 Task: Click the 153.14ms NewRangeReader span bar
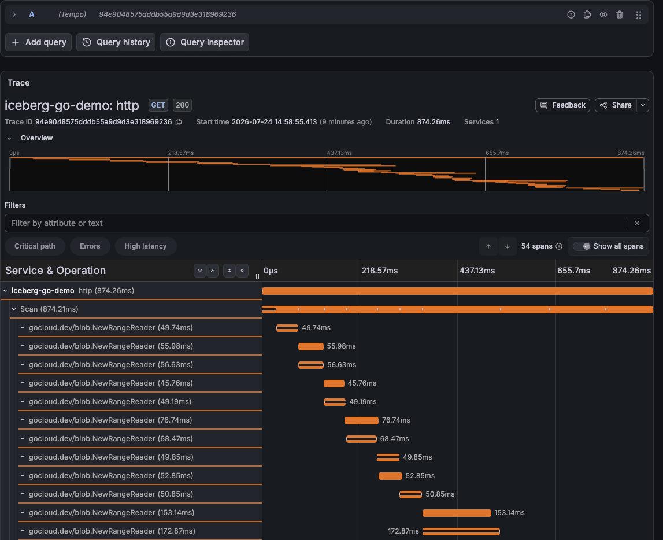pyautogui.click(x=457, y=513)
